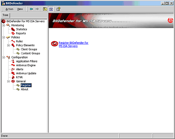Click the Policy Elements icon
The image size is (175, 139).
coord(13,45)
